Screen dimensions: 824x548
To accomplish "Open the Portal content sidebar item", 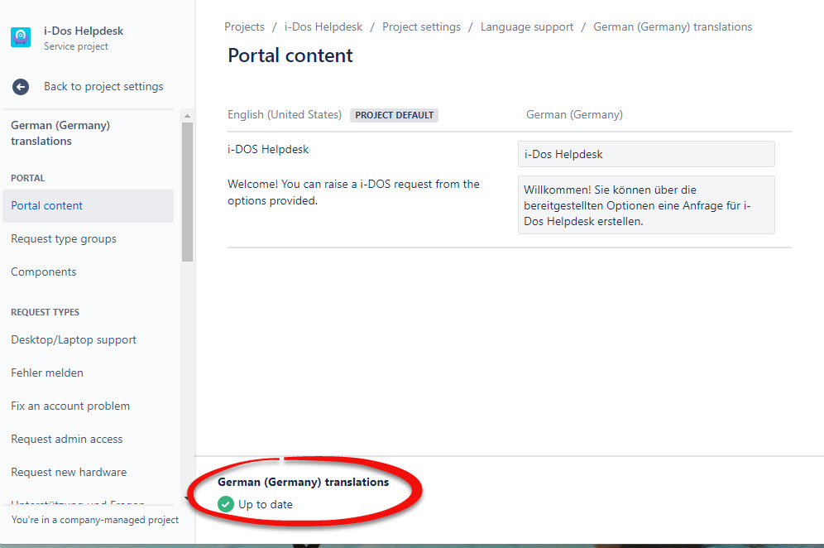I will pos(89,205).
